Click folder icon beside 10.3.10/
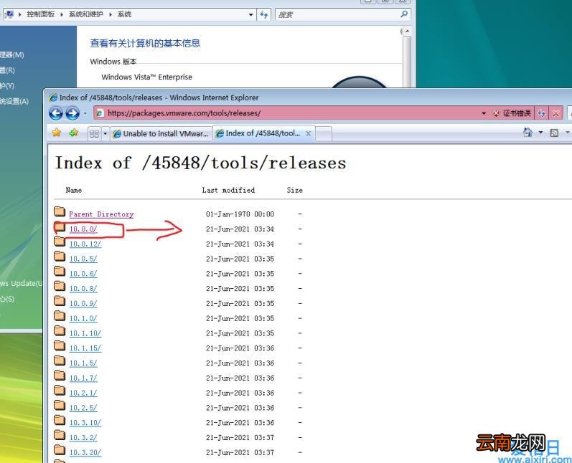Screen dimensions: 572x463 point(60,421)
